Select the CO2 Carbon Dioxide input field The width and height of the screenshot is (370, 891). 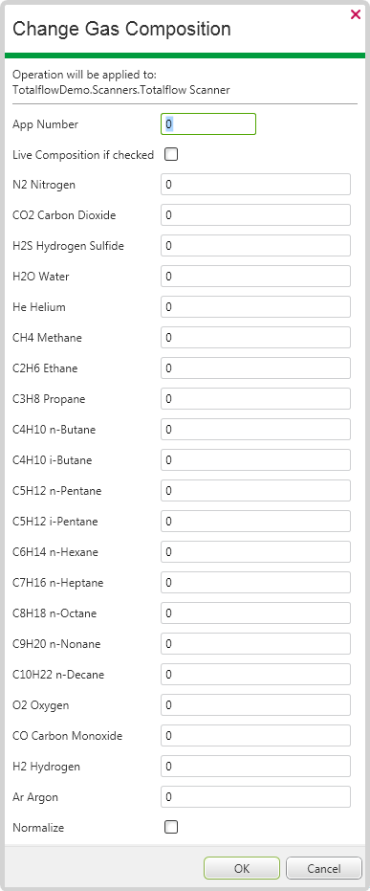(256, 214)
